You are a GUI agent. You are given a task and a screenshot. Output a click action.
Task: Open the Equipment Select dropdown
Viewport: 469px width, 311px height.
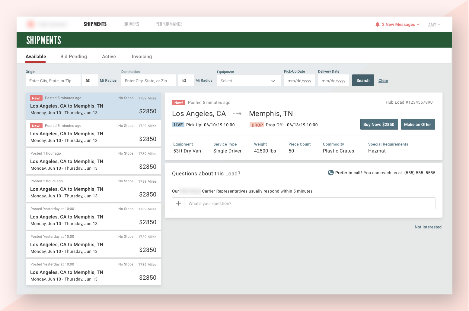[x=248, y=80]
